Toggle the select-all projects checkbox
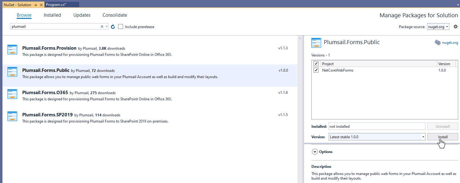The height and width of the screenshot is (183, 460). click(316, 64)
